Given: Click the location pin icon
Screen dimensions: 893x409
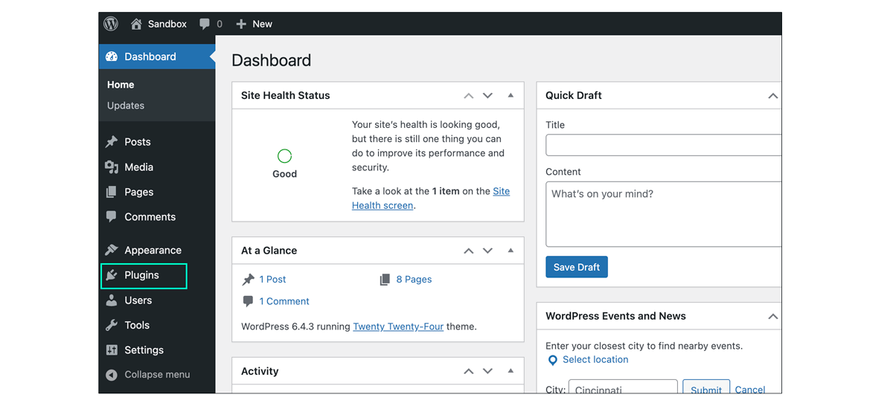Looking at the screenshot, I should [x=552, y=361].
